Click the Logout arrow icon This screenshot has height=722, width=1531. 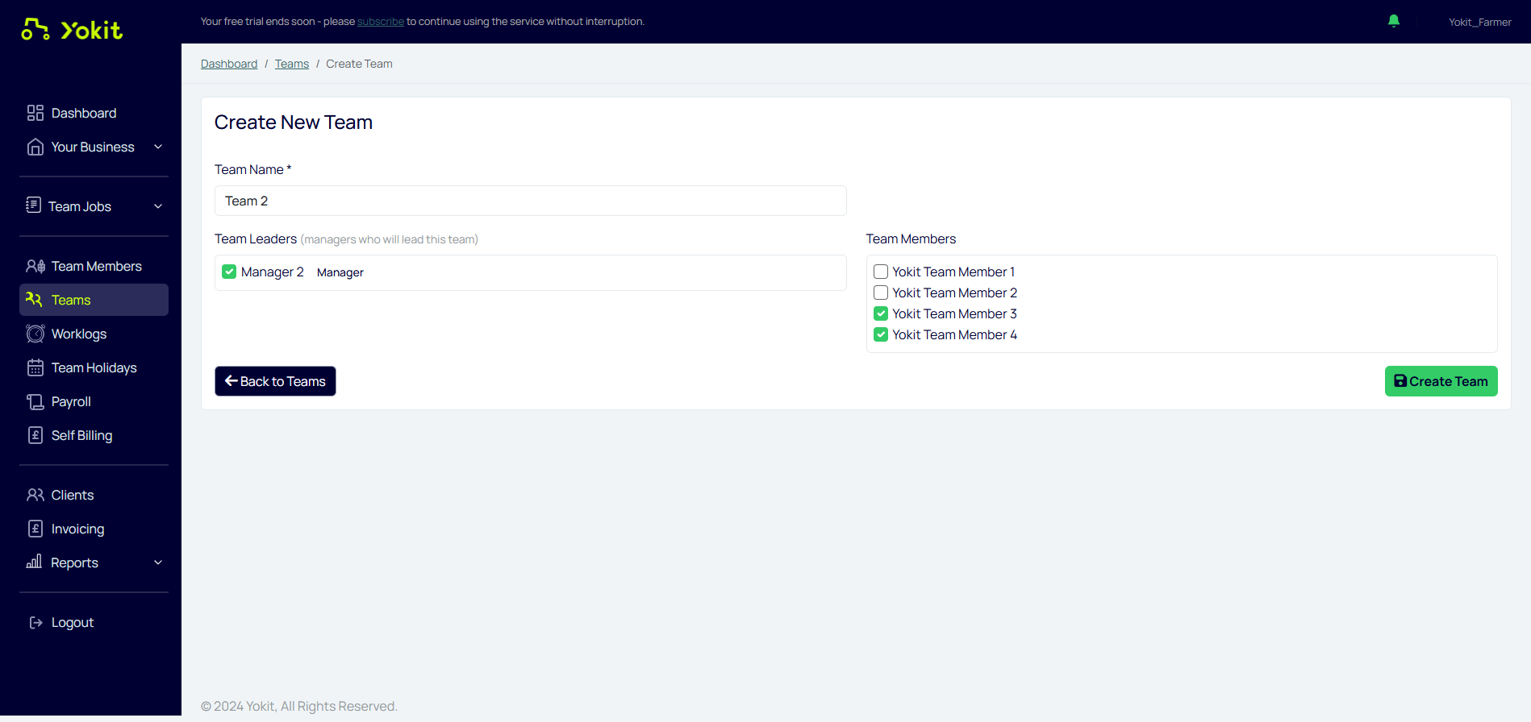(35, 622)
